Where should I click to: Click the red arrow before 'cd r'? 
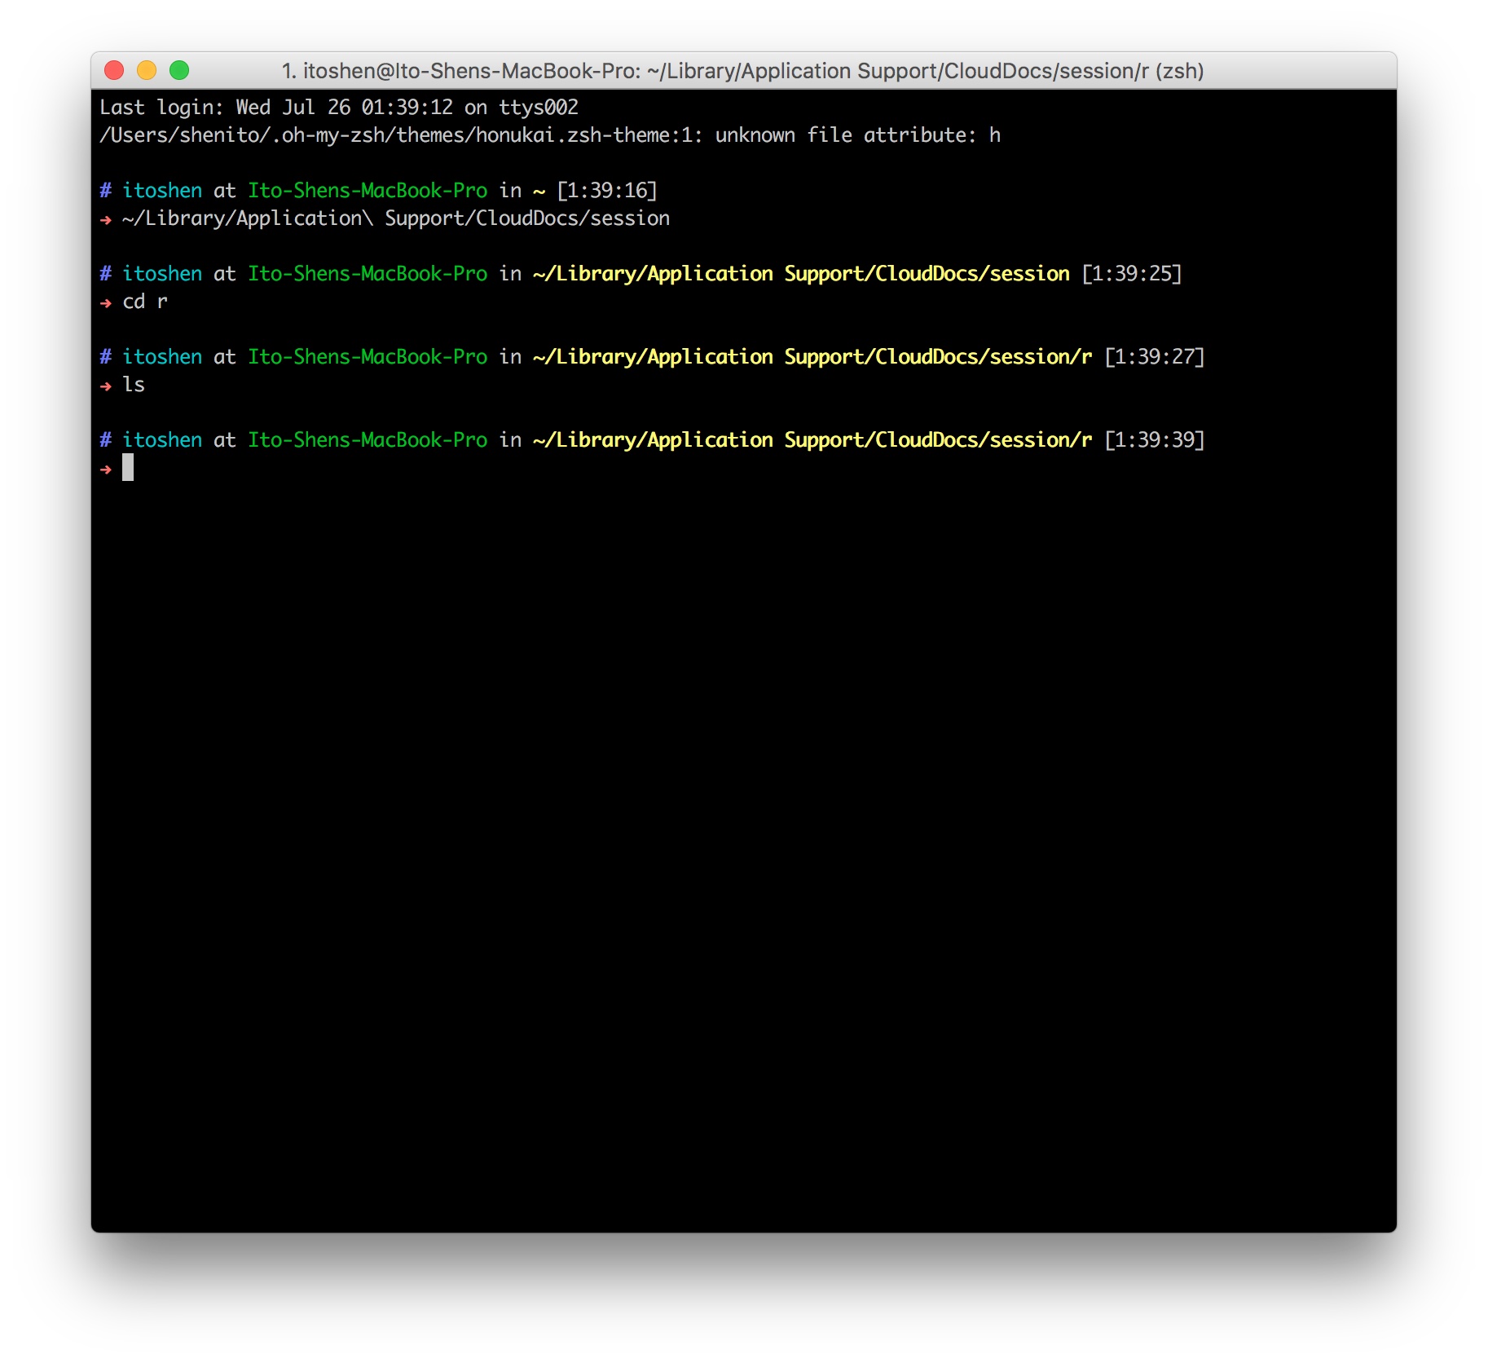[106, 303]
